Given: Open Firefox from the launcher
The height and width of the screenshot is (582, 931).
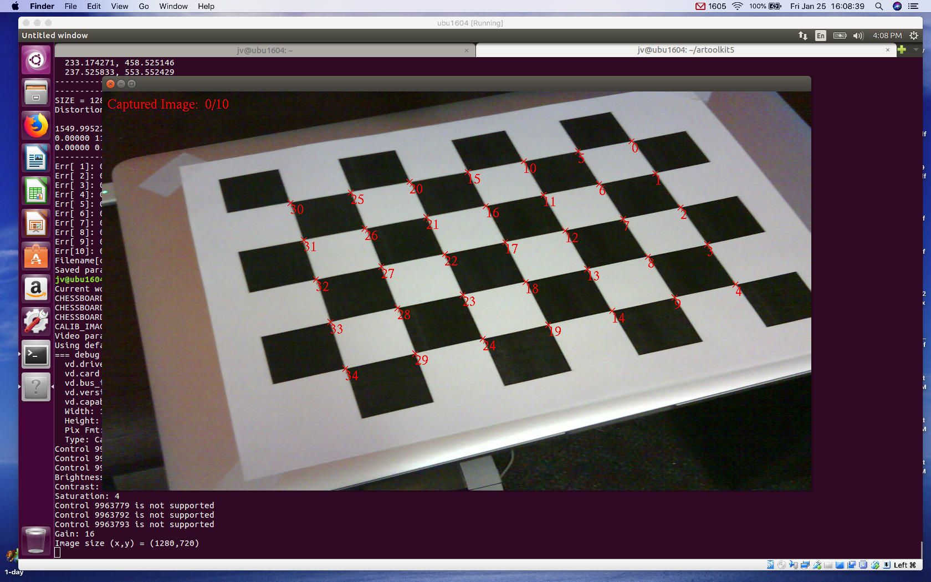Looking at the screenshot, I should point(36,125).
